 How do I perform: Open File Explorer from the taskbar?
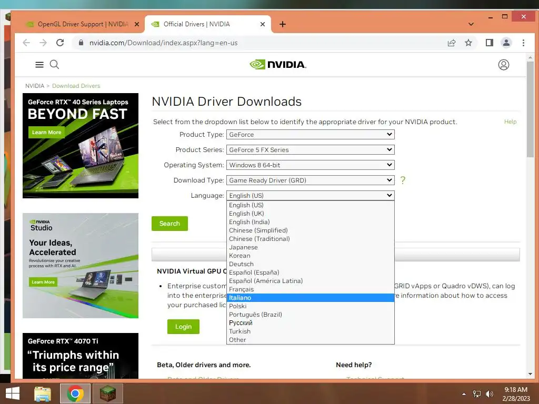43,393
